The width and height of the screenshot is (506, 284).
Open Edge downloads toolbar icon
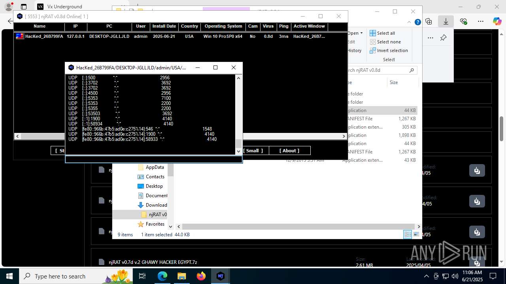click(446, 21)
